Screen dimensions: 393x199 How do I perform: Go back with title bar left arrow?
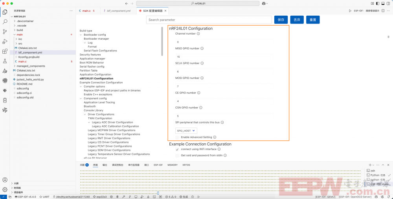point(126,4)
